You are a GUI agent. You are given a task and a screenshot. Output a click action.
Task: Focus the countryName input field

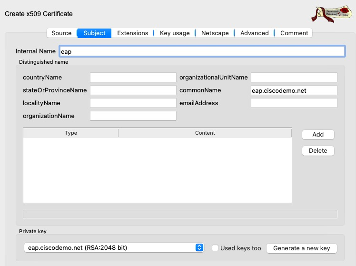coord(133,78)
